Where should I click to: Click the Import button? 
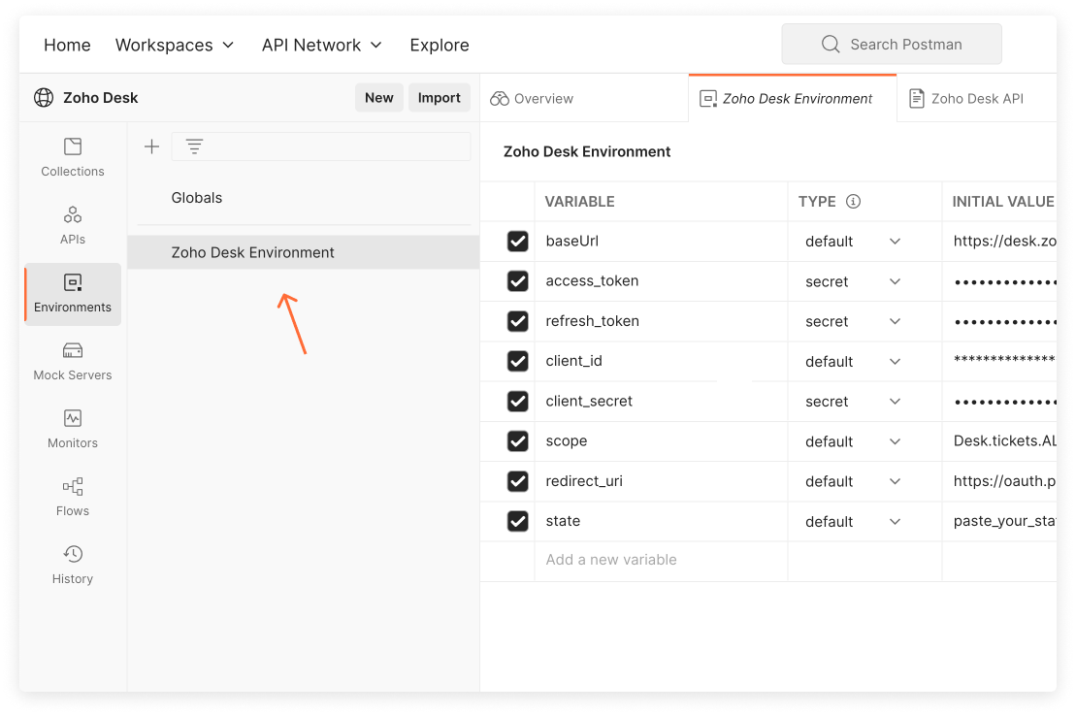pos(440,97)
